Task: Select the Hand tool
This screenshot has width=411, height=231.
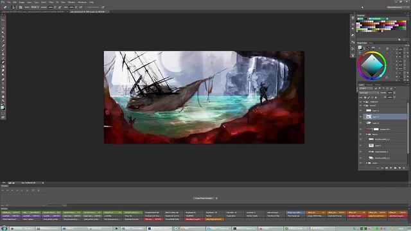Action: tap(3, 97)
